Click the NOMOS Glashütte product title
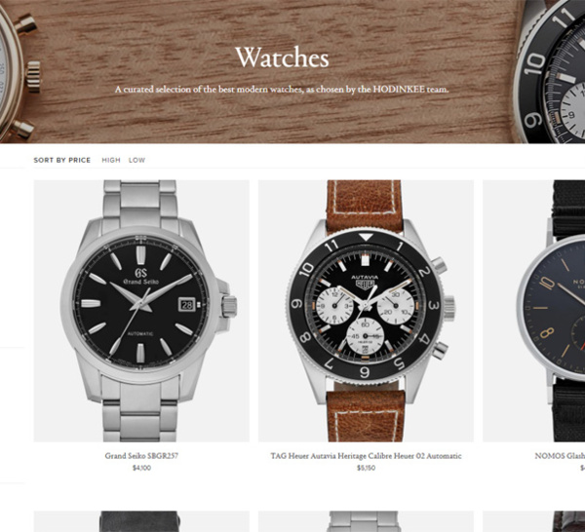This screenshot has width=585, height=532. pyautogui.click(x=560, y=456)
